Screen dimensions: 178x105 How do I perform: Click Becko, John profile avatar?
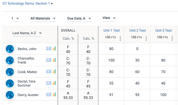click(x=10, y=49)
